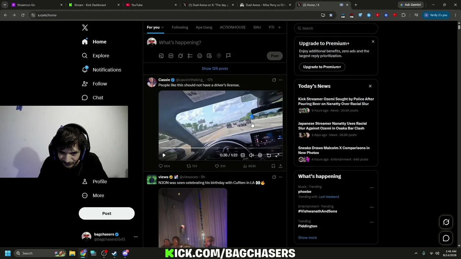Click the X logo in the sidebar
This screenshot has height=259, width=461.
click(x=85, y=28)
